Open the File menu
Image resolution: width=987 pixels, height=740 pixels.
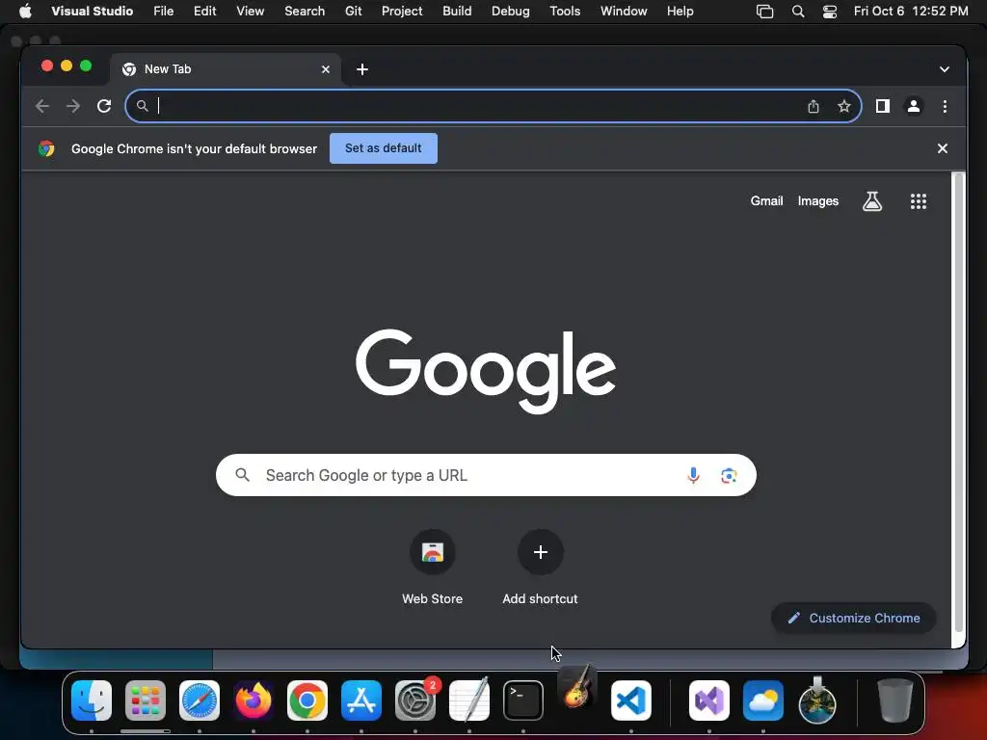coord(163,12)
